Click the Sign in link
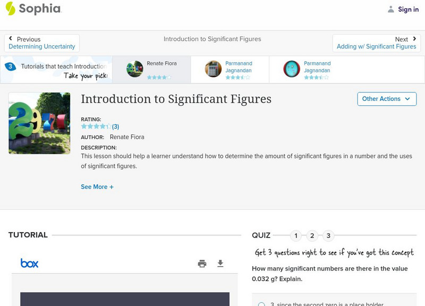The image size is (425, 306). (408, 10)
